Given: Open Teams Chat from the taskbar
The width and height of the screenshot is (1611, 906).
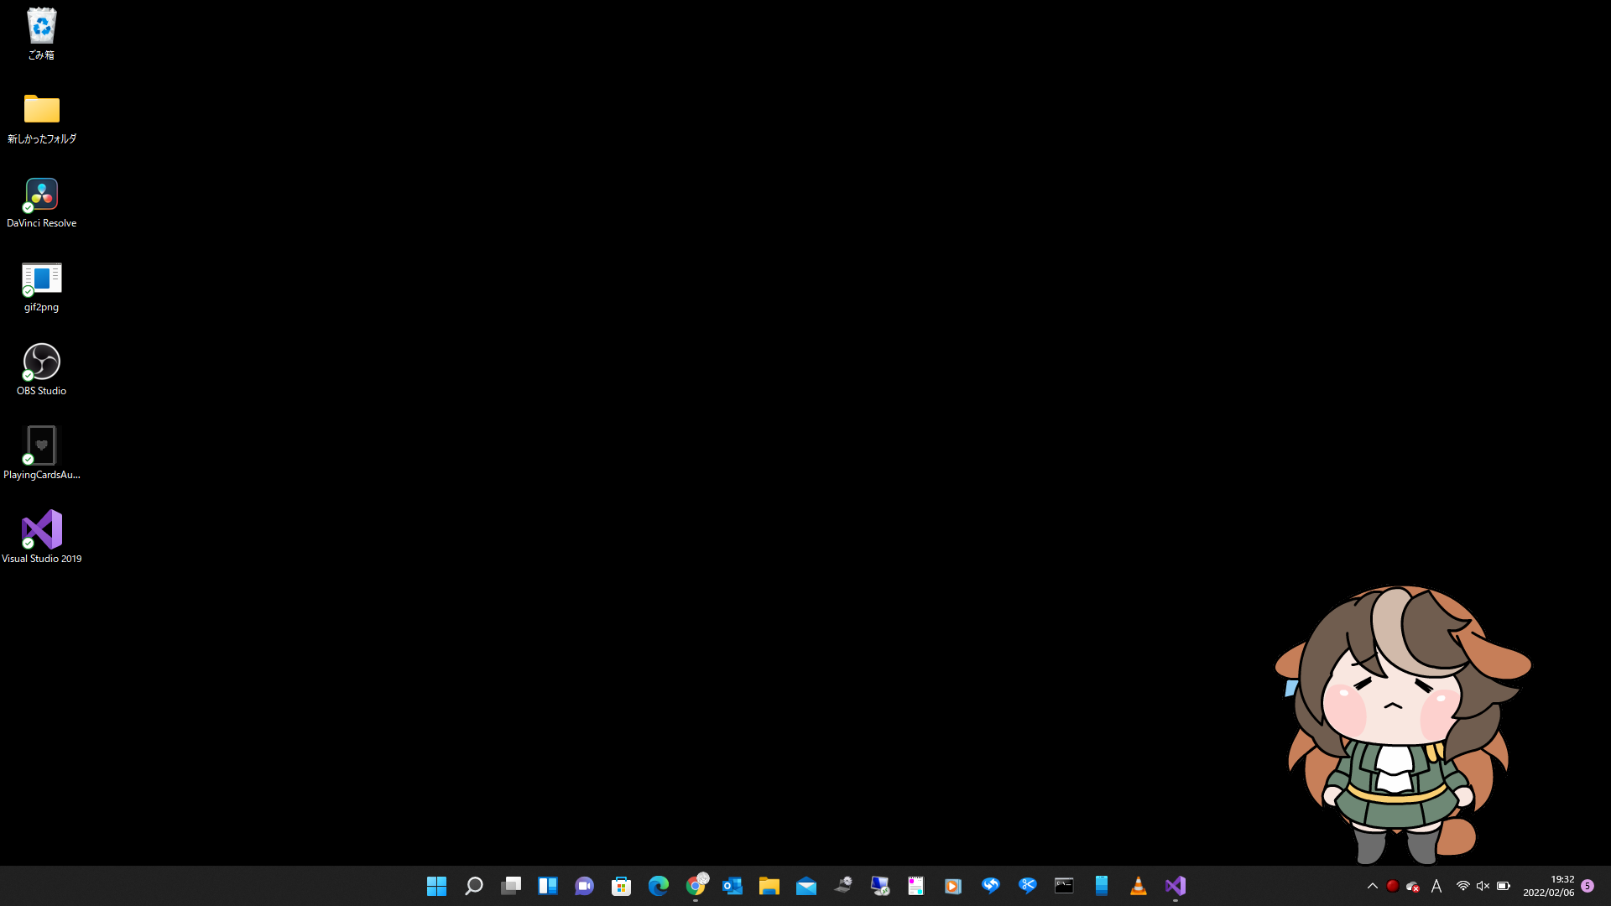Looking at the screenshot, I should tap(584, 886).
